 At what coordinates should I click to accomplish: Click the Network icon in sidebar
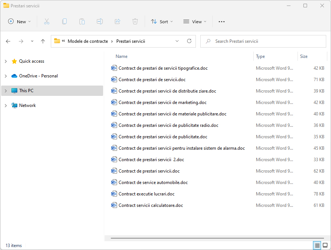(x=14, y=105)
